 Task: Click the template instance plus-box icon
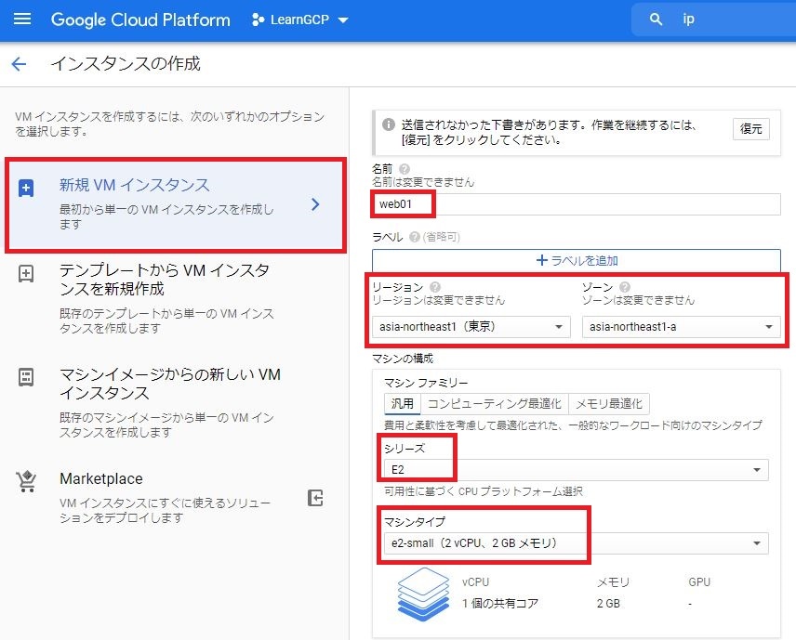(26, 274)
